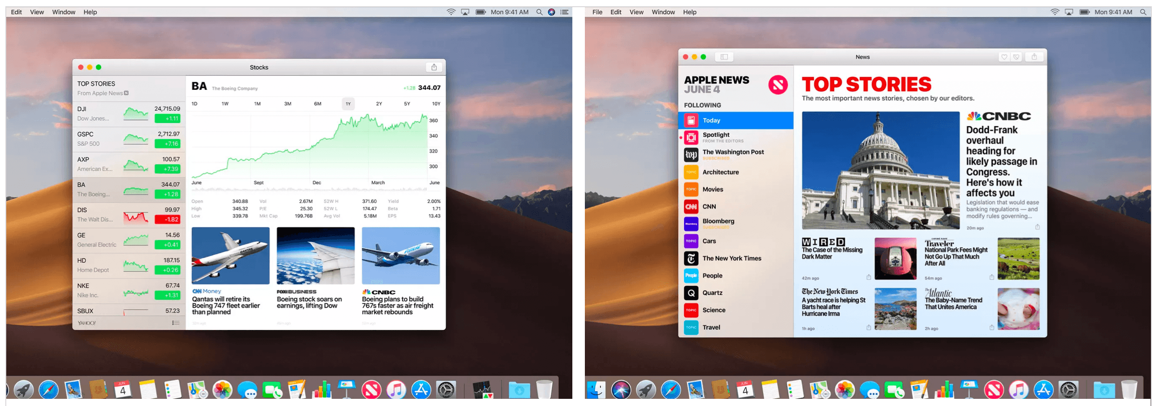
Task: Open the Capitol building story image
Action: 880,171
